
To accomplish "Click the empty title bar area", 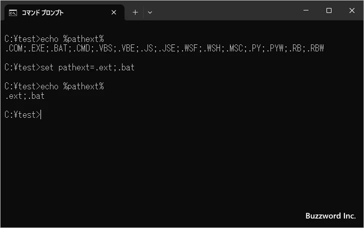I will pyautogui.click(x=227, y=10).
